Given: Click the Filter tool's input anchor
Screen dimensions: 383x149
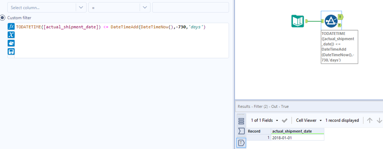Looking at the screenshot, I should (323, 21).
